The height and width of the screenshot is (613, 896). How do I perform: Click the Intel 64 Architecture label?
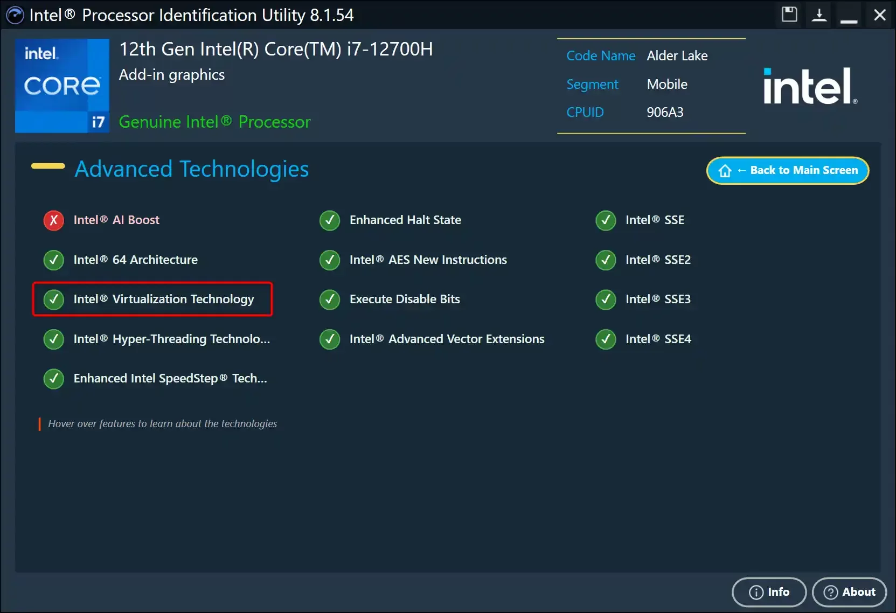point(136,260)
